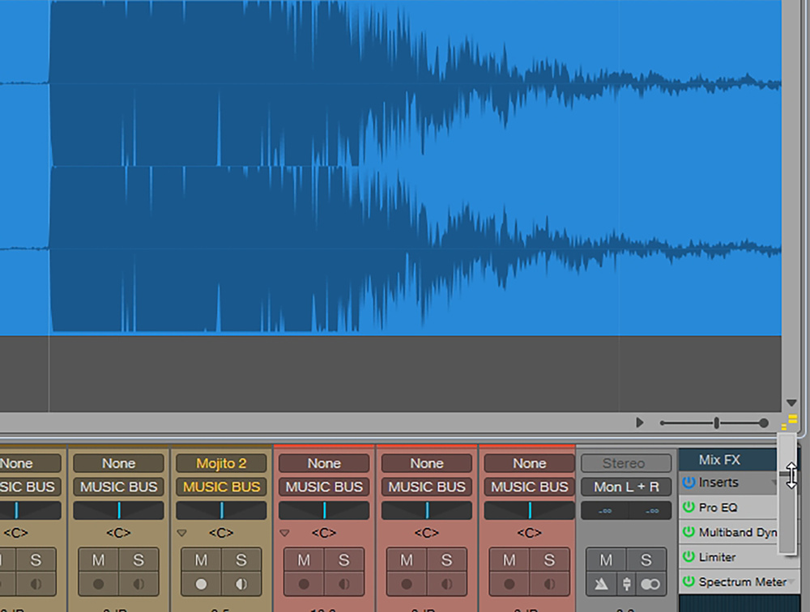Click the metronome icon on the Stereo channel
This screenshot has width=810, height=612.
(x=602, y=584)
